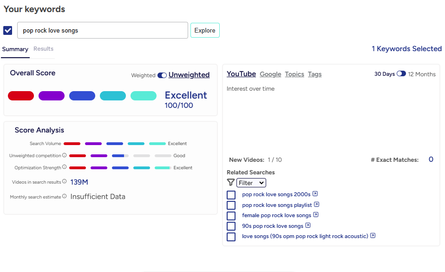Image resolution: width=445 pixels, height=272 pixels.
Task: Open the Filter dropdown in Related Searches
Action: click(251, 183)
